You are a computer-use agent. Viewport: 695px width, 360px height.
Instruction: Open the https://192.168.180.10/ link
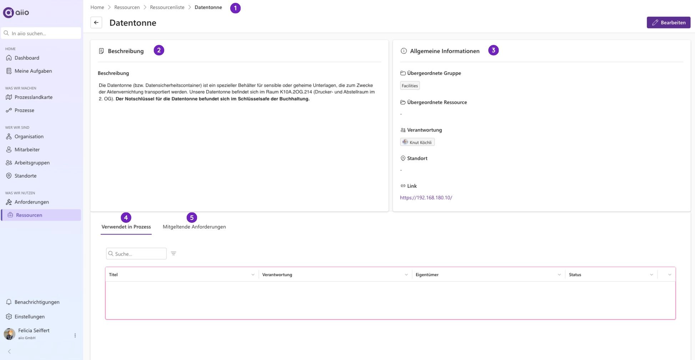click(426, 197)
